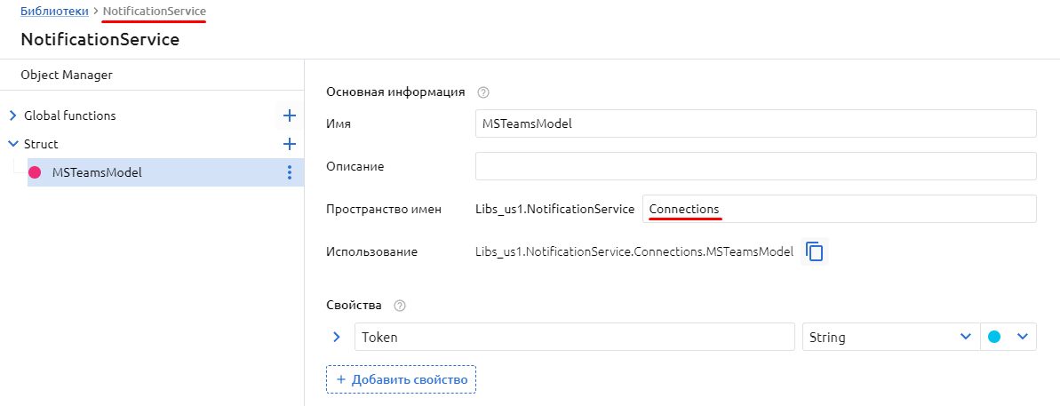This screenshot has height=406, width=1060.
Task: Click the cyan color circle of Token
Action: point(994,338)
